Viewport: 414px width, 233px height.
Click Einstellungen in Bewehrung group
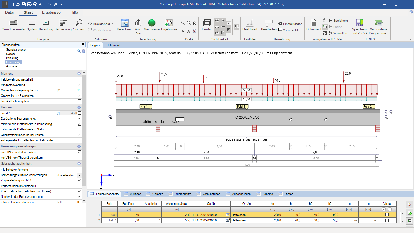click(x=290, y=24)
